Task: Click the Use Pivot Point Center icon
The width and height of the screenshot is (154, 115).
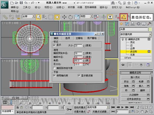Action: click(x=96, y=17)
